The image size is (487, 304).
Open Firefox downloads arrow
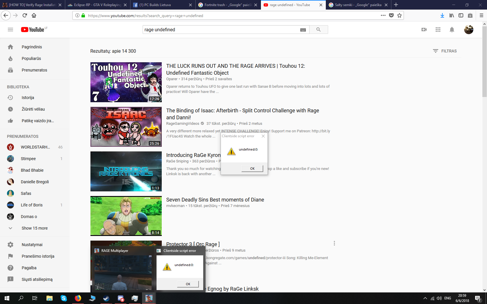pyautogui.click(x=442, y=15)
